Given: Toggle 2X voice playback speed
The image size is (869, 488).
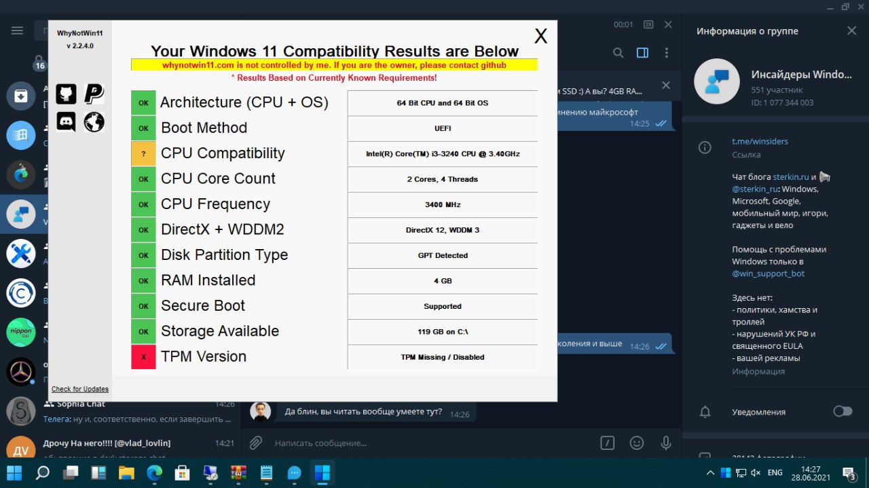Looking at the screenshot, I should coord(648,24).
